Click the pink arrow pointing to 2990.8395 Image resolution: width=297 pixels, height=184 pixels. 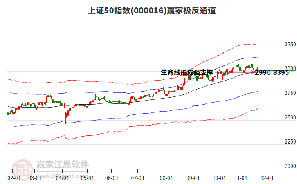235,72
